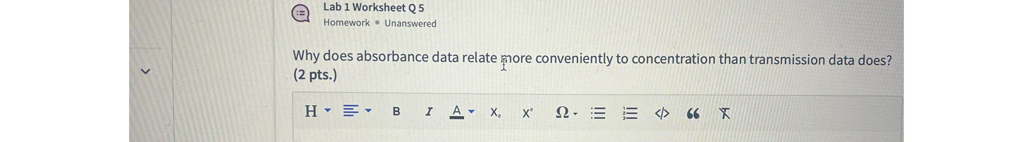Apply superscript formatting

[x=527, y=113]
